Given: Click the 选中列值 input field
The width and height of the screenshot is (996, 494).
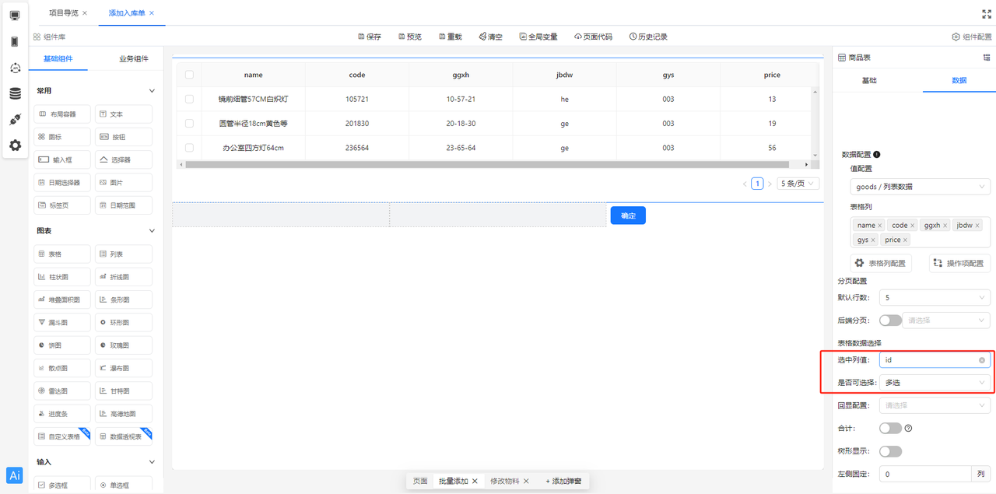Looking at the screenshot, I should tap(930, 360).
